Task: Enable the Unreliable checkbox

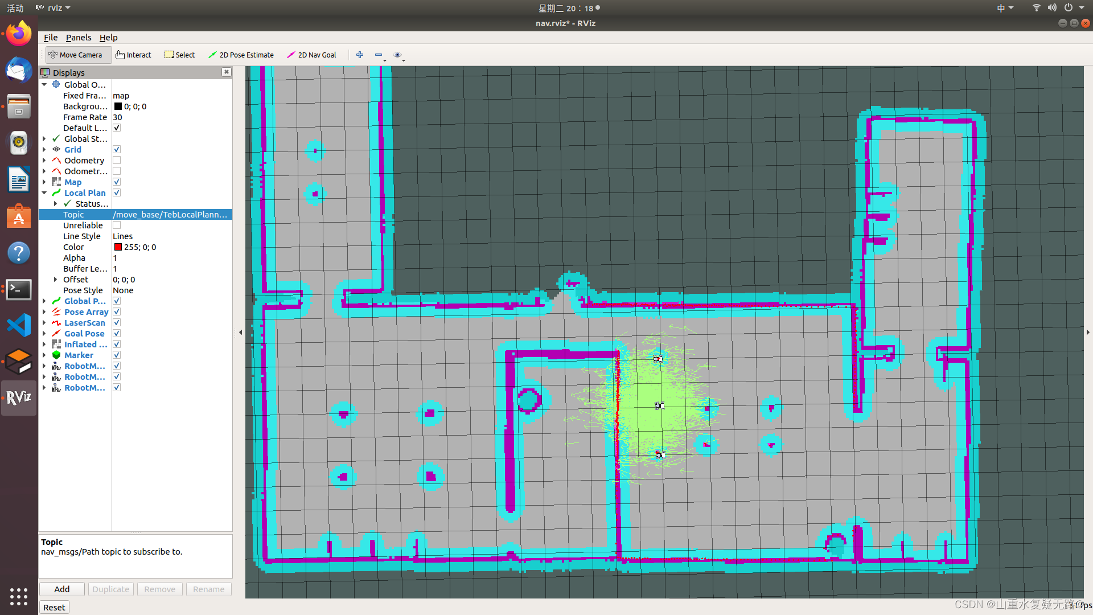Action: (117, 225)
